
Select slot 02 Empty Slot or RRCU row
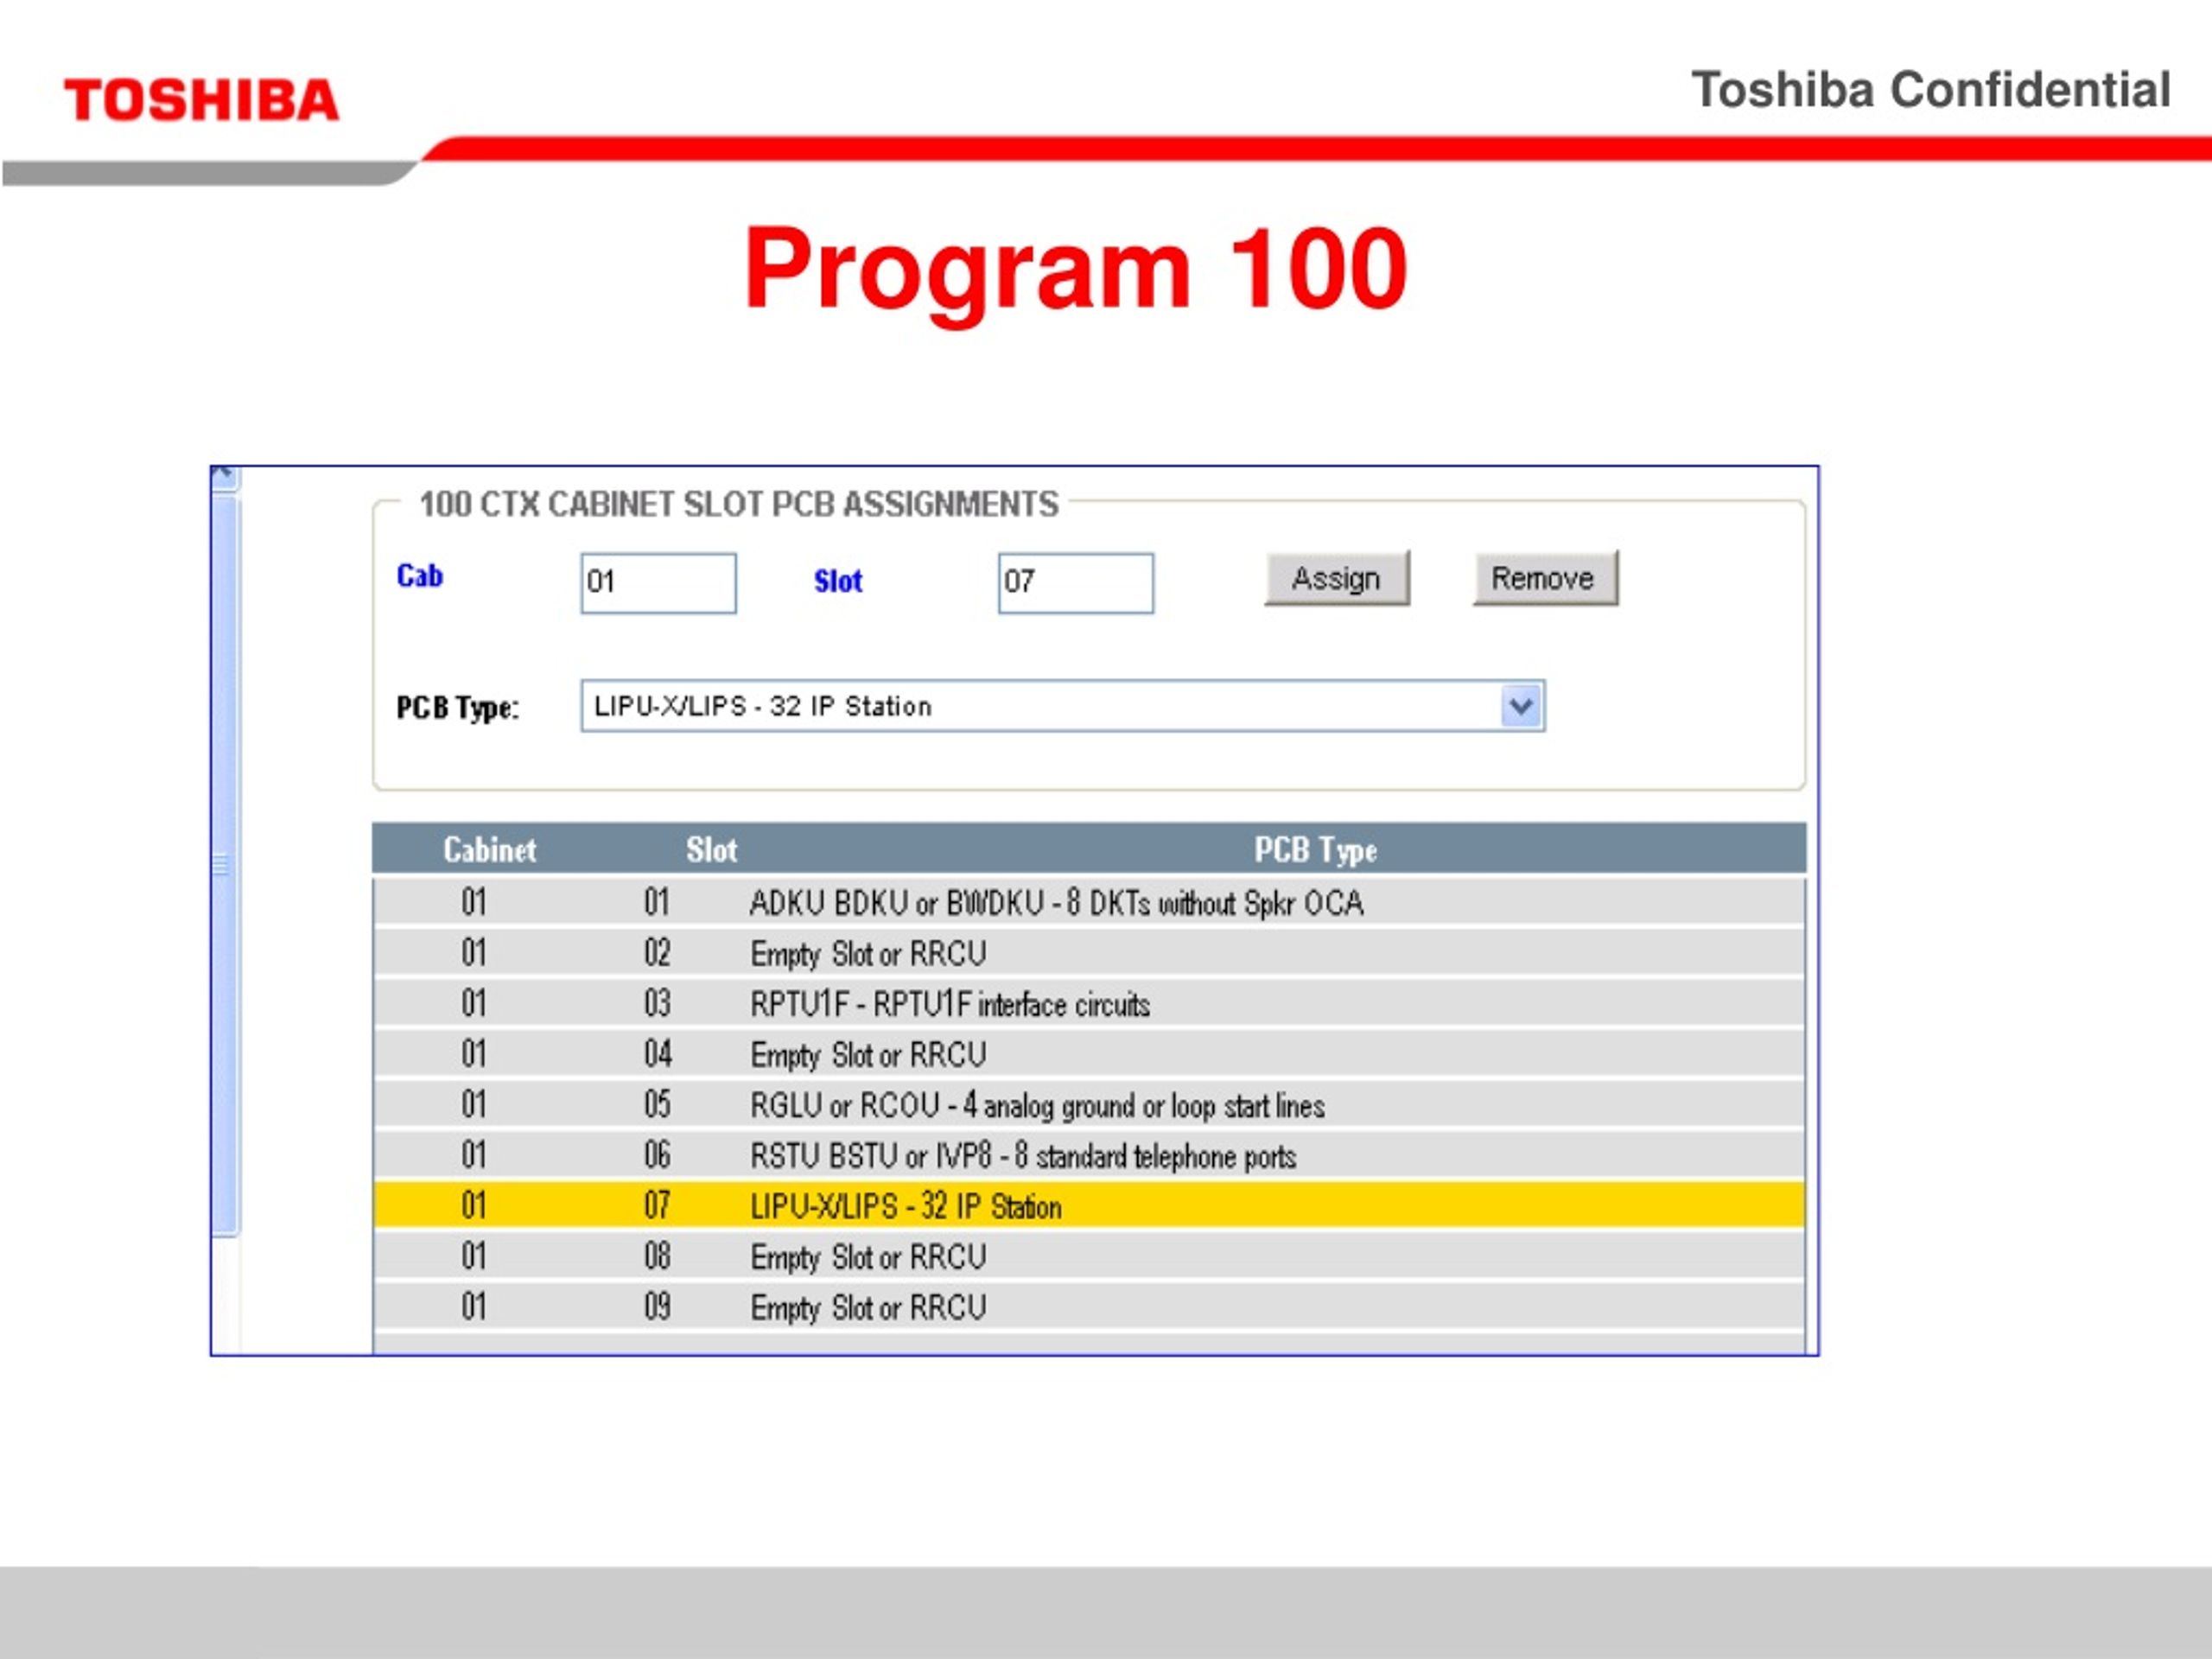tap(1089, 953)
